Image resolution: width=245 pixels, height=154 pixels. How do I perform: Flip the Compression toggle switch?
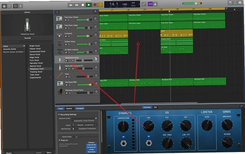pyautogui.click(x=123, y=143)
